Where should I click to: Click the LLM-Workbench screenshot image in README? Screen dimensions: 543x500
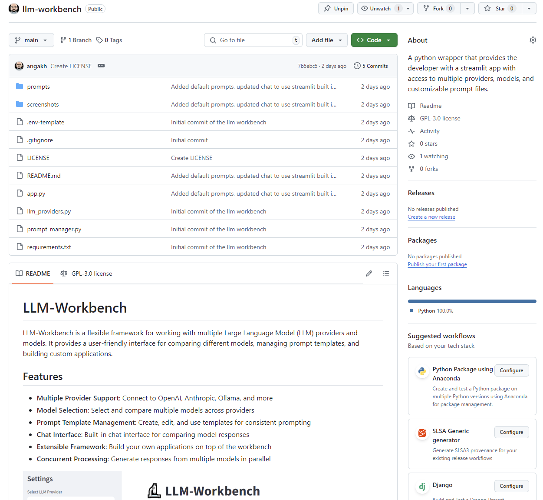[x=203, y=486]
